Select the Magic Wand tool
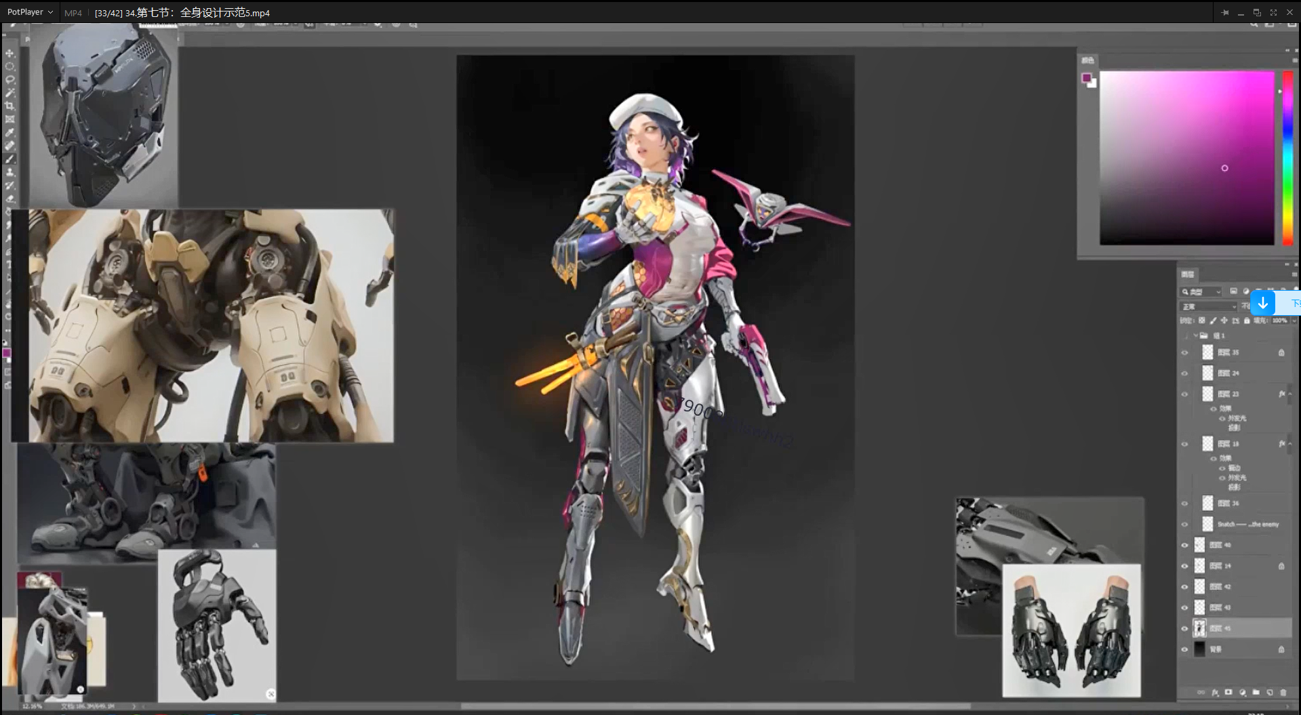Screen dimensions: 1301x715 9,93
